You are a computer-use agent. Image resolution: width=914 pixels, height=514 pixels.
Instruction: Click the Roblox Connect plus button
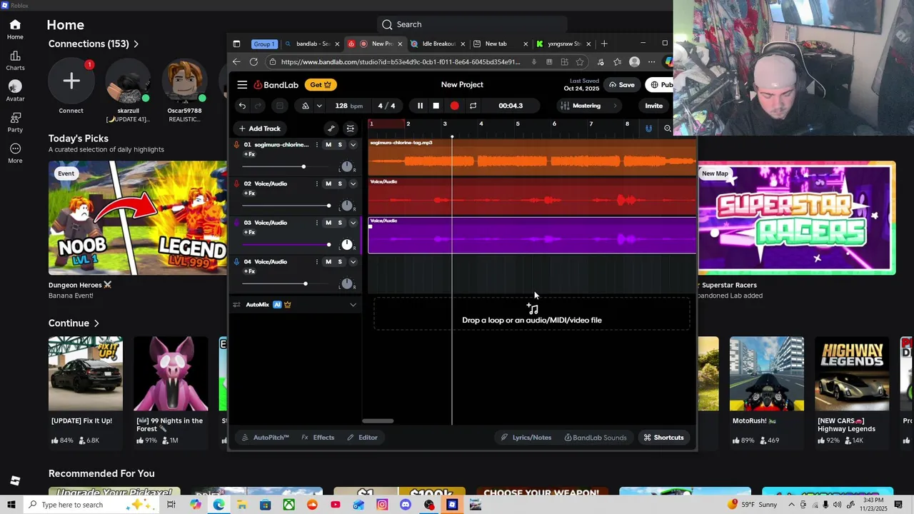click(x=71, y=81)
